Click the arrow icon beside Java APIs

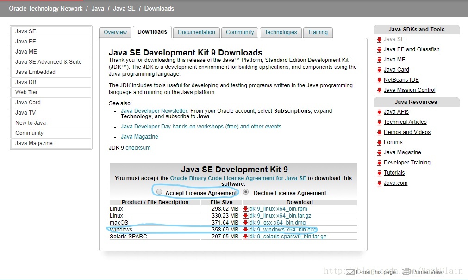click(x=379, y=112)
